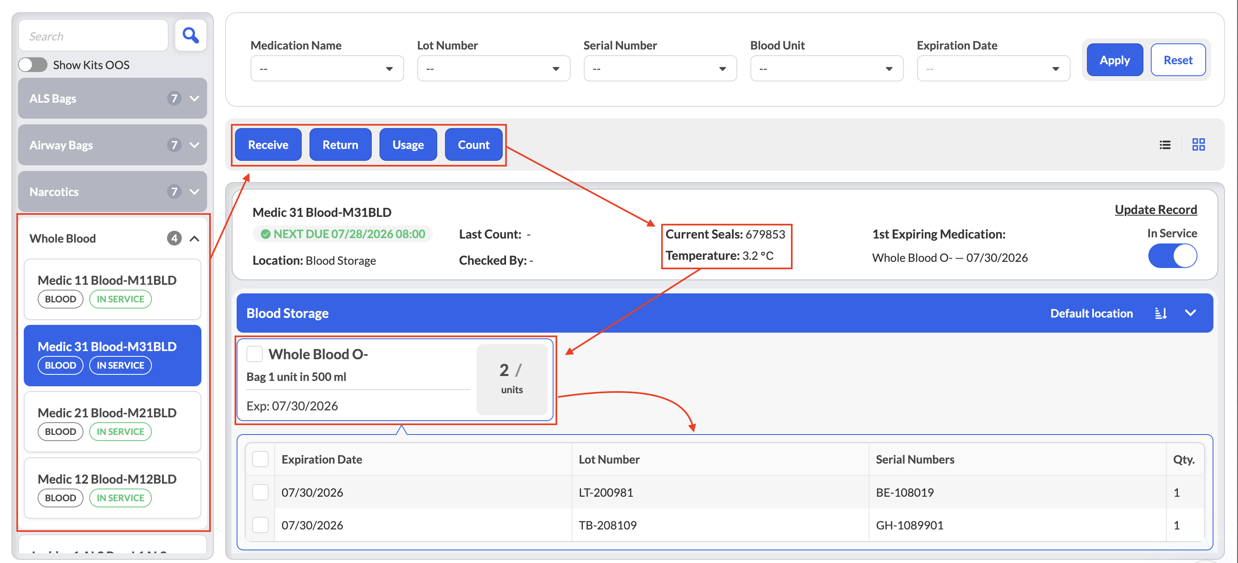Image resolution: width=1238 pixels, height=563 pixels.
Task: Open the Blood Unit dropdown
Action: (x=826, y=69)
